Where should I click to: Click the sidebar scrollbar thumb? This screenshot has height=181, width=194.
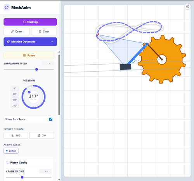pos(59,85)
